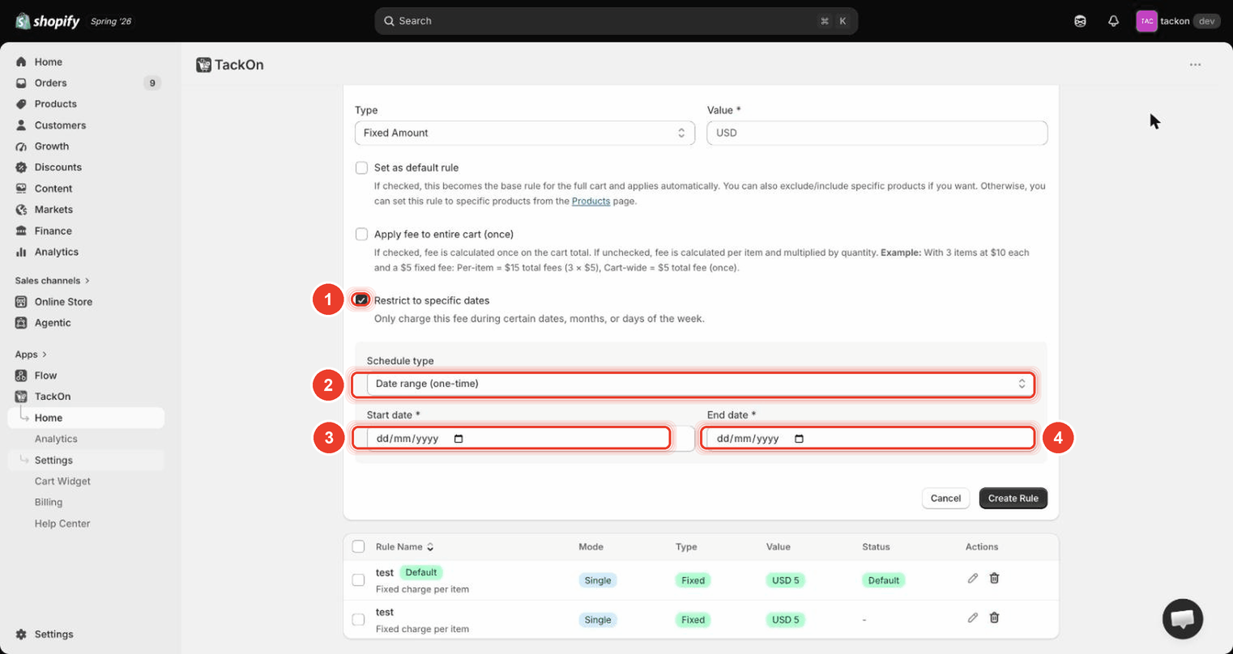Click the Flow app icon
Viewport: 1233px width, 654px height.
pos(21,376)
